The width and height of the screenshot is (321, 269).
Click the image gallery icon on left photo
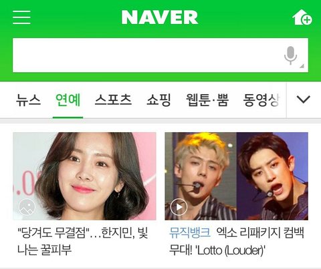point(27,207)
